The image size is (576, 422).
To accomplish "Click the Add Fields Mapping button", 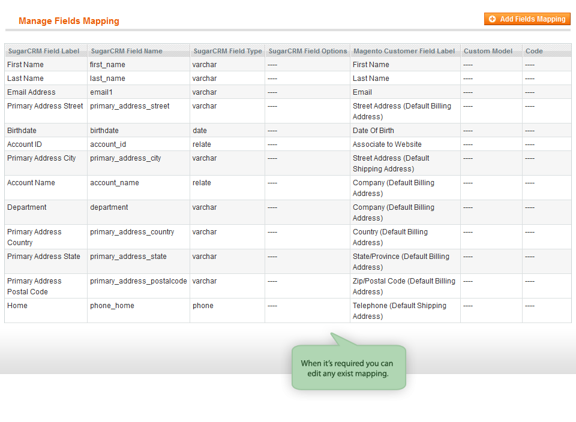I will (x=527, y=19).
